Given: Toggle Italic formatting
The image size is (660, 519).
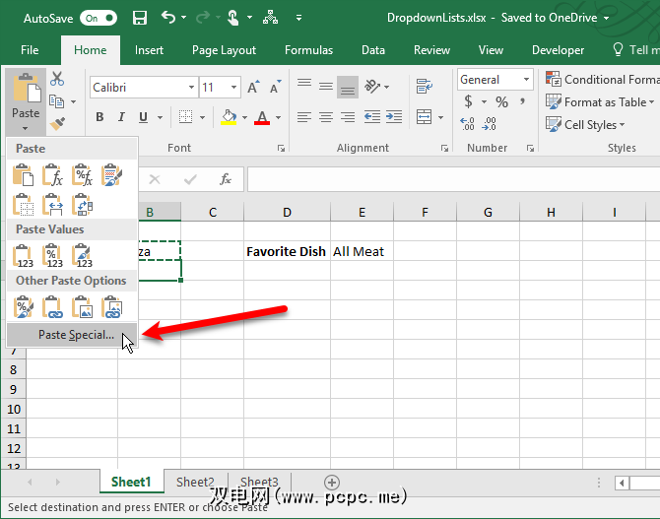Looking at the screenshot, I should tap(122, 117).
